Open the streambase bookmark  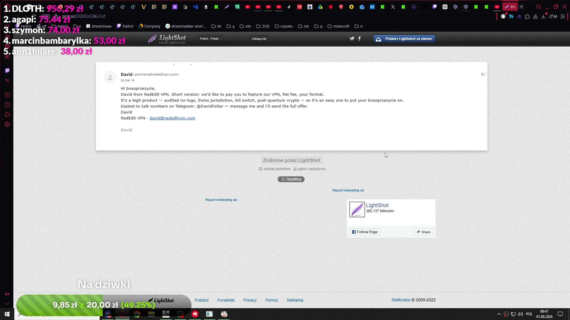pyautogui.click(x=99, y=26)
